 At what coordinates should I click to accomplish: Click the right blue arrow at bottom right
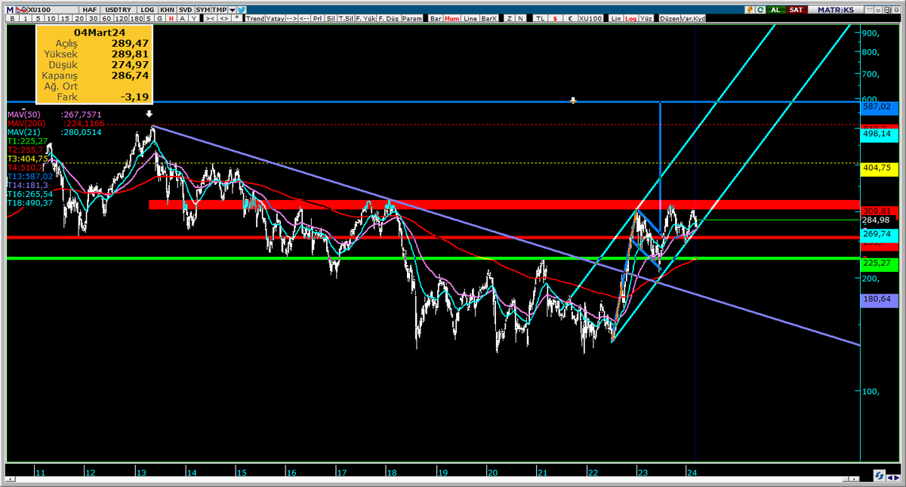pos(897,478)
